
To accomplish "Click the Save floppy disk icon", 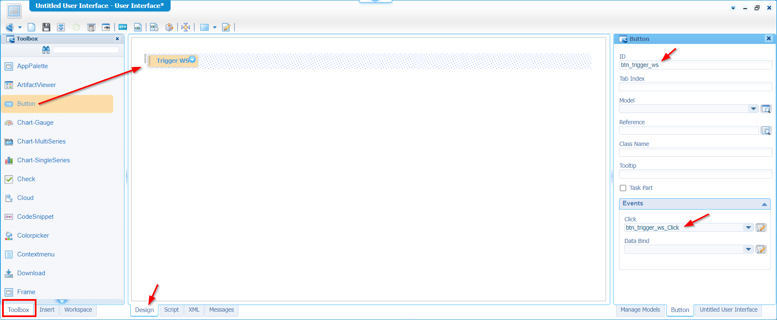I will pos(46,27).
